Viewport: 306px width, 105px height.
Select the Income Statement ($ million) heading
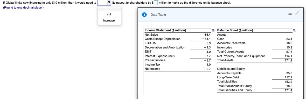[x=165, y=31]
